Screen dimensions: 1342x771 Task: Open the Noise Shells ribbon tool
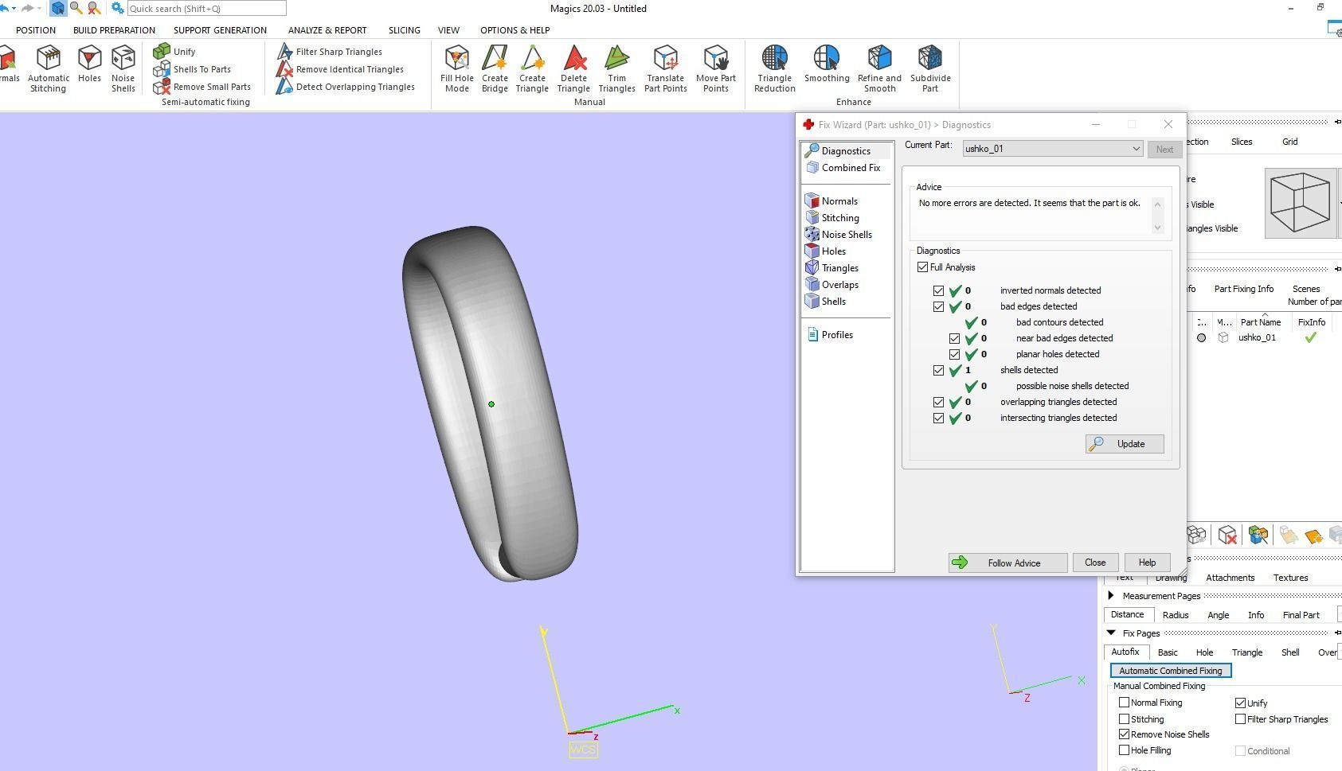123,69
